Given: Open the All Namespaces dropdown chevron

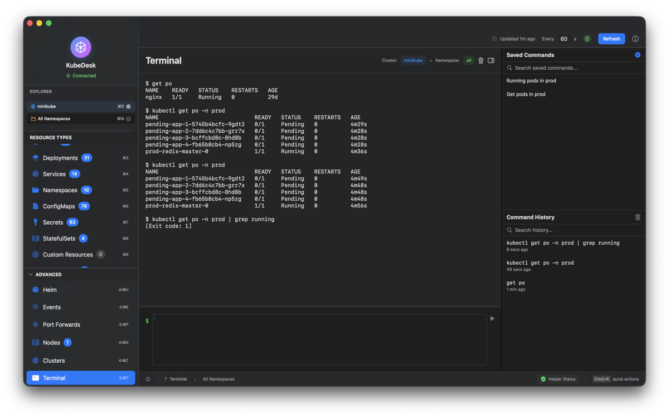Looking at the screenshot, I should click(x=128, y=119).
